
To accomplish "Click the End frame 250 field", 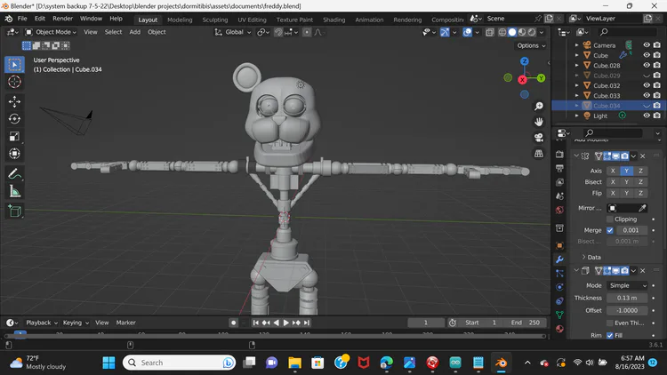I will point(526,323).
